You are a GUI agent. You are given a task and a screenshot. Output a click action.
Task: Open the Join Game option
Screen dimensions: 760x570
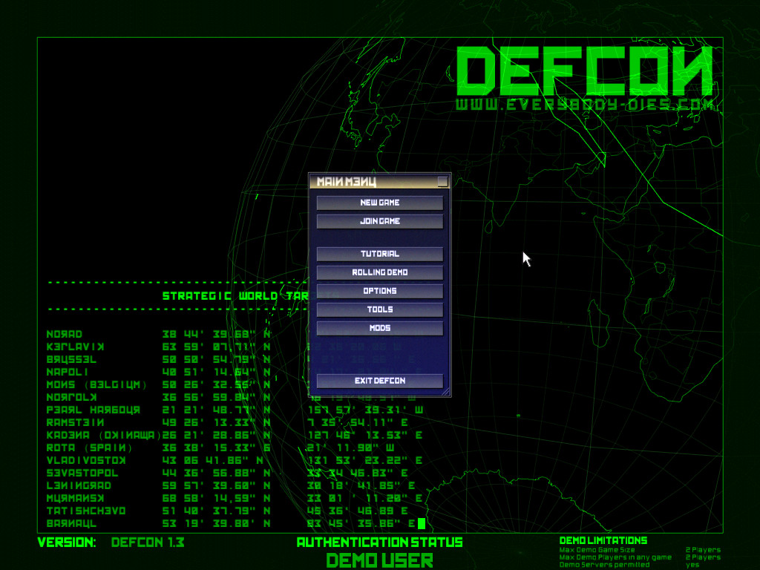(379, 221)
